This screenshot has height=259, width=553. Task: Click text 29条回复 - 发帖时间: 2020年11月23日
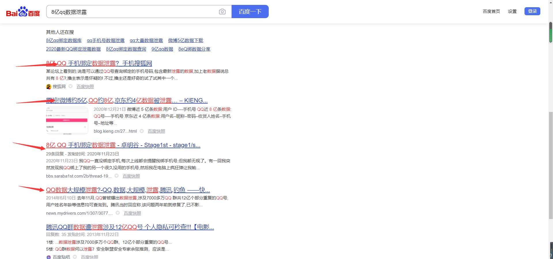[x=83, y=154]
